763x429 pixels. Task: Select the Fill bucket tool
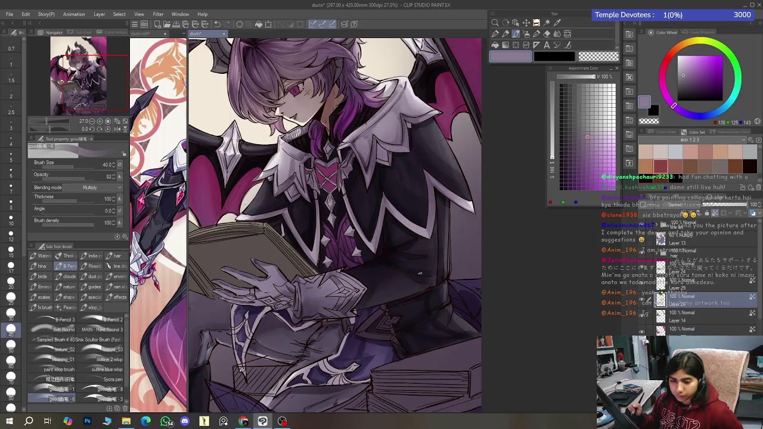495,45
